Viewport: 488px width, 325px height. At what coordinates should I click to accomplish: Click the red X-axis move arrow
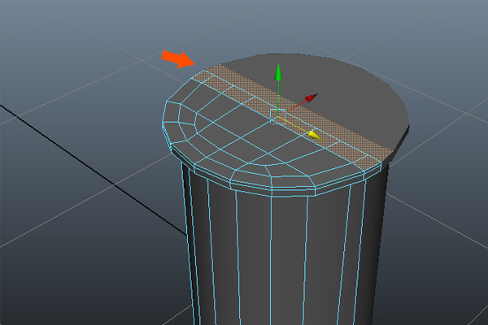coord(310,98)
